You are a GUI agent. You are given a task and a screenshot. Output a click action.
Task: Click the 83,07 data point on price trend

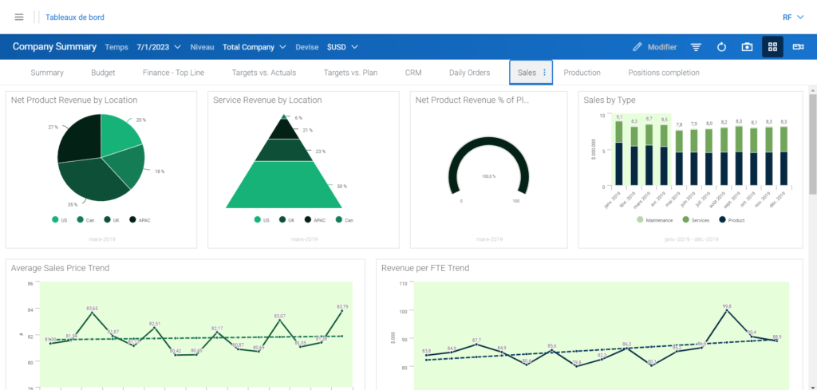coord(279,321)
